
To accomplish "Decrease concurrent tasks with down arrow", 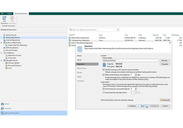I will pyautogui.click(x=136, y=90).
